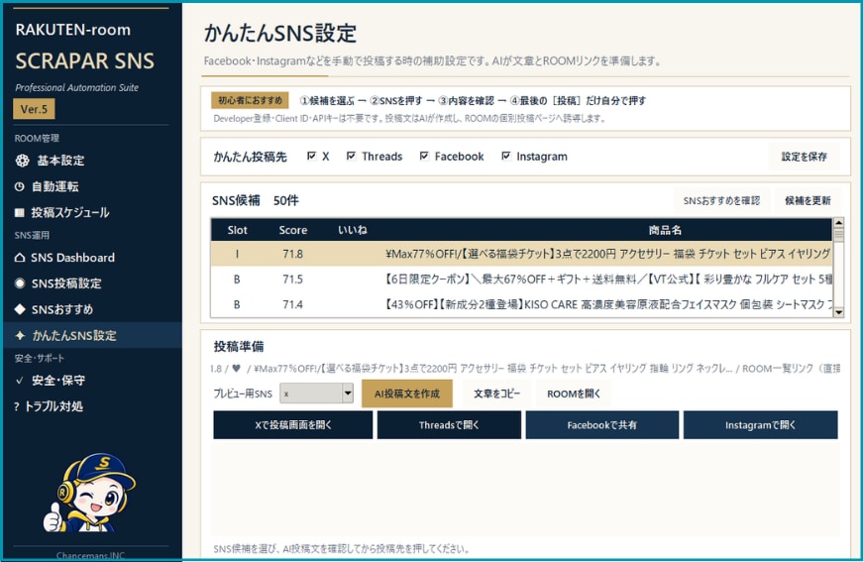The height and width of the screenshot is (562, 864).
Task: Click the candidate list scrollbar thumb
Action: click(838, 235)
